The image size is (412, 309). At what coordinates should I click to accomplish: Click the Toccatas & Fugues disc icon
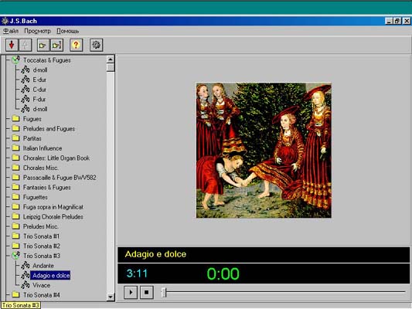(15, 59)
